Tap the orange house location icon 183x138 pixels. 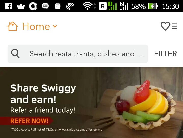(13, 26)
